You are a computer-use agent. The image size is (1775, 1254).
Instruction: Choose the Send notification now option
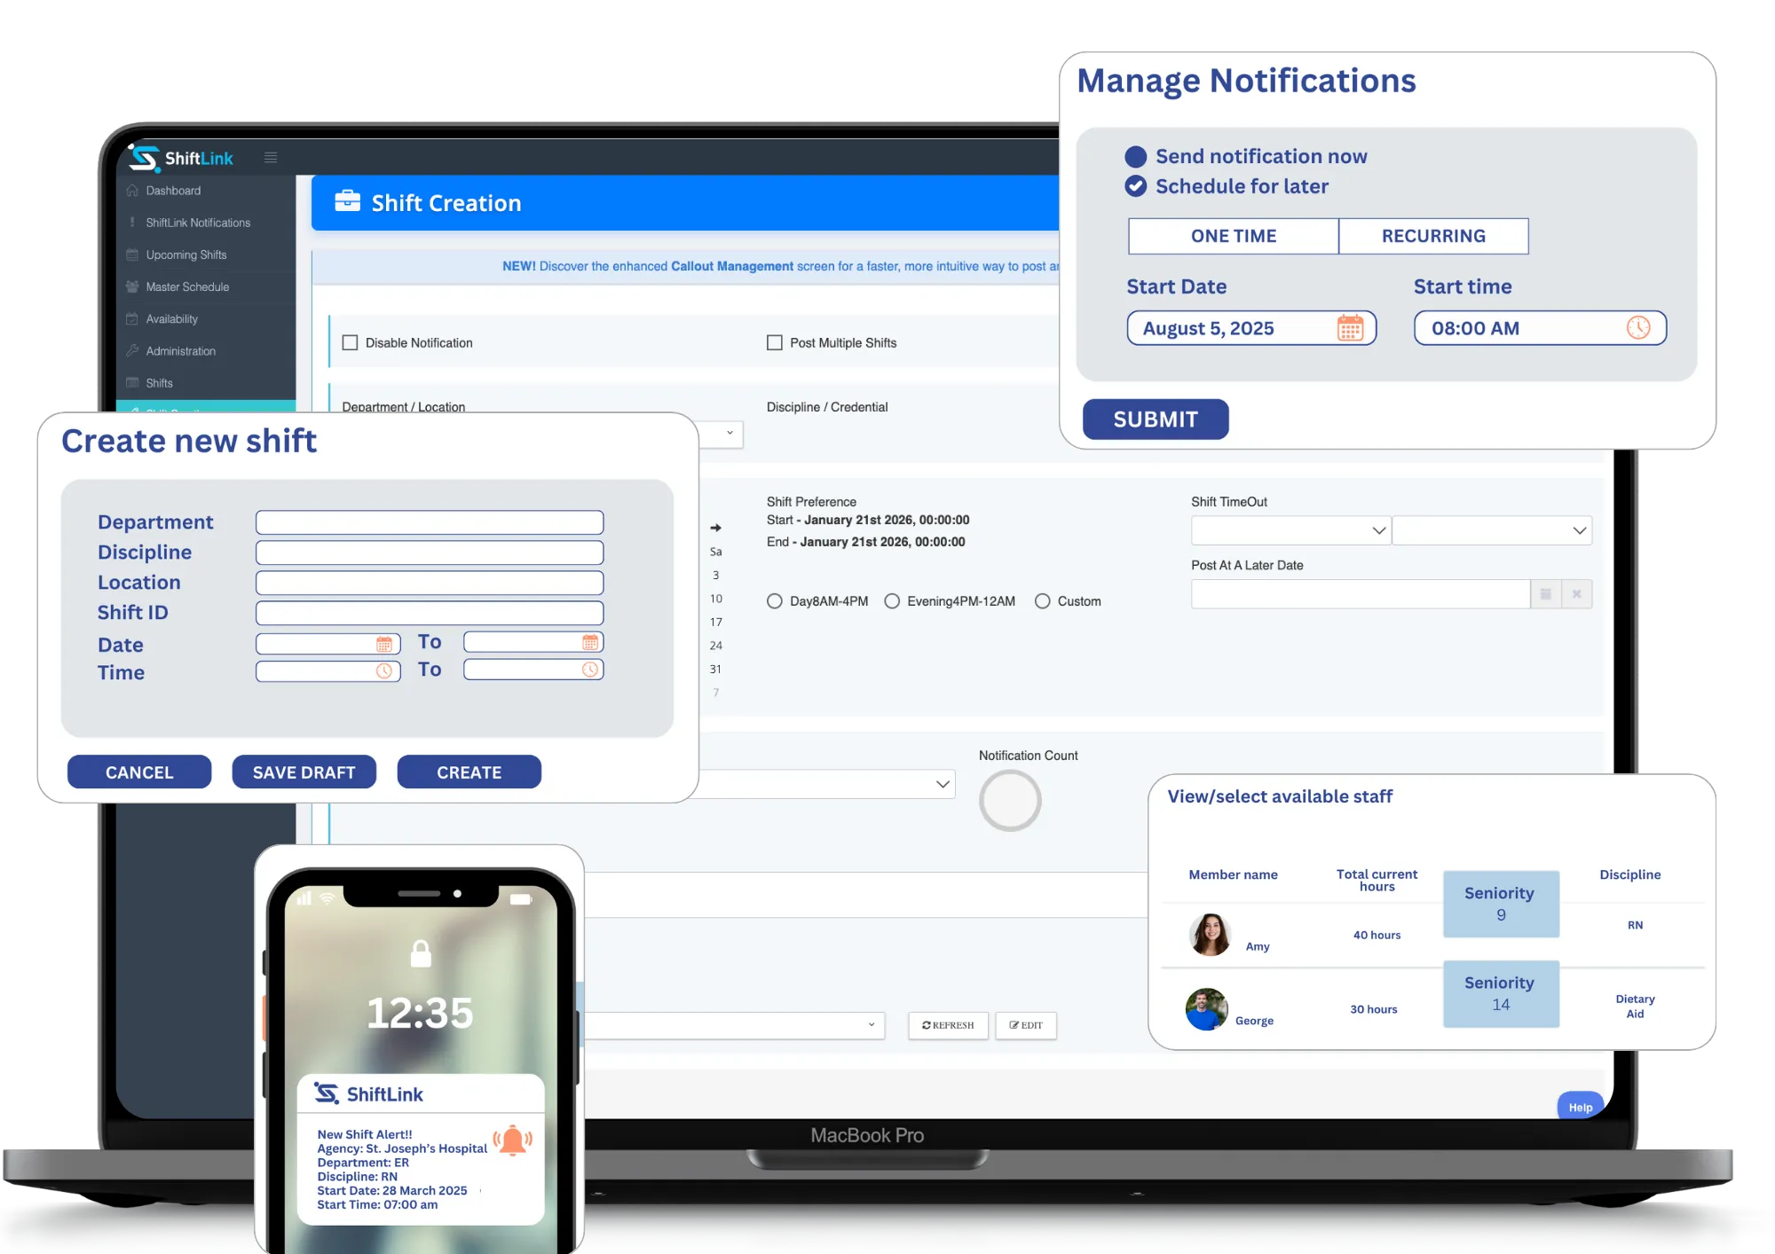click(1135, 157)
